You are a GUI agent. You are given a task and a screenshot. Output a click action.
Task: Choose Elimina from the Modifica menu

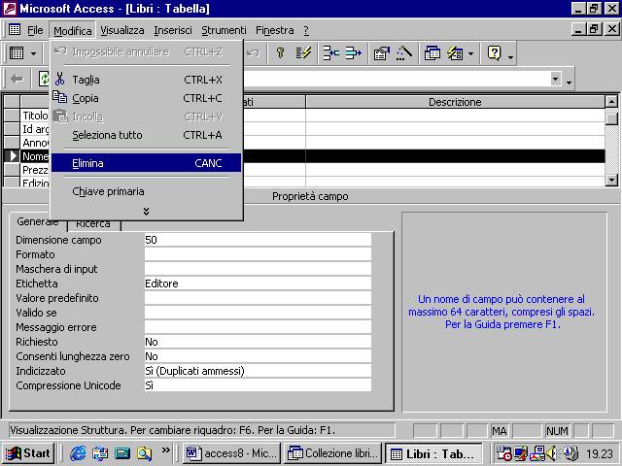click(146, 163)
